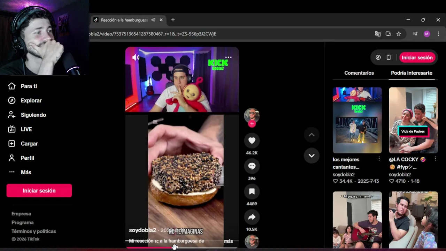
Task: Open a new browser tab
Action: [x=173, y=20]
